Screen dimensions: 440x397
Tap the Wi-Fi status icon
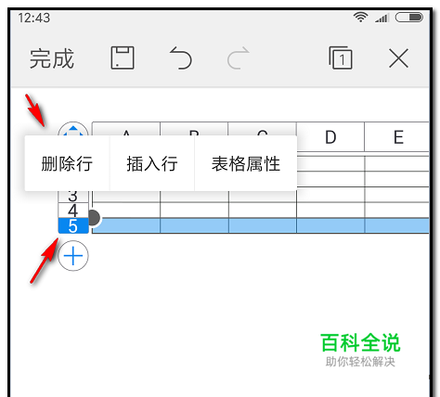360,18
